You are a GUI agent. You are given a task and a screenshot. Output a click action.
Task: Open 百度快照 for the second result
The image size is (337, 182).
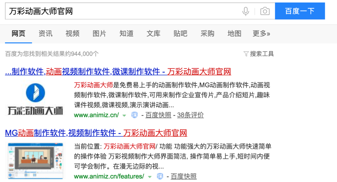coord(183,176)
